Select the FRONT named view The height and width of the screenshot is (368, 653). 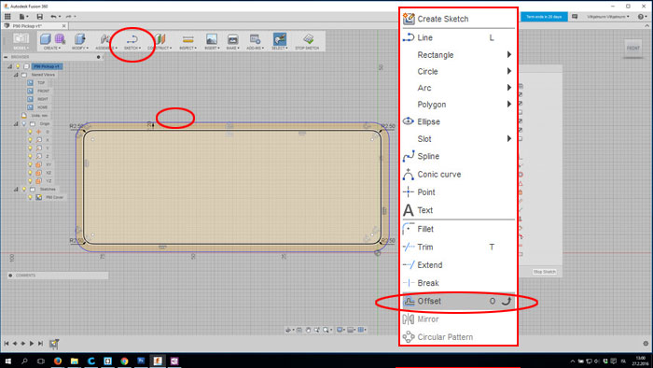pos(43,91)
